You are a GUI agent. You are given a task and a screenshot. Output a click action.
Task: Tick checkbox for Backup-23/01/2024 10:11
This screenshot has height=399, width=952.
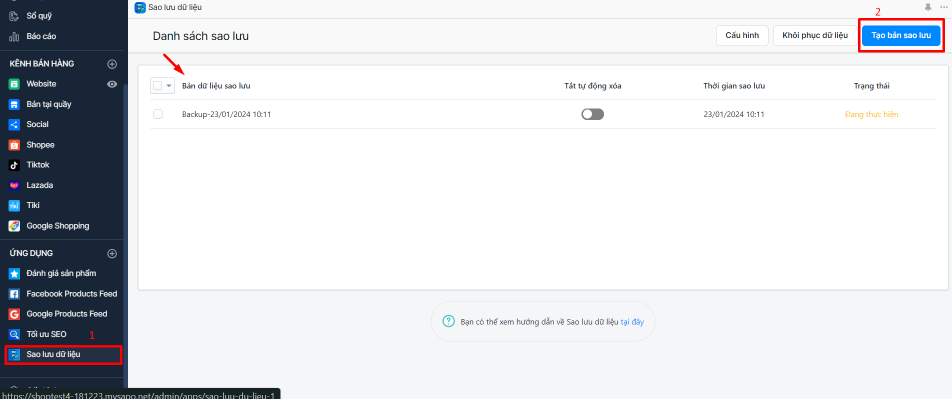[x=158, y=114]
